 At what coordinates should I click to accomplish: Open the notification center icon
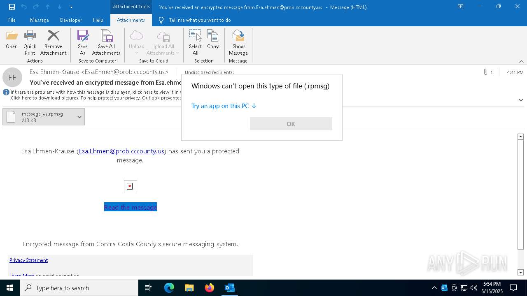(513, 288)
